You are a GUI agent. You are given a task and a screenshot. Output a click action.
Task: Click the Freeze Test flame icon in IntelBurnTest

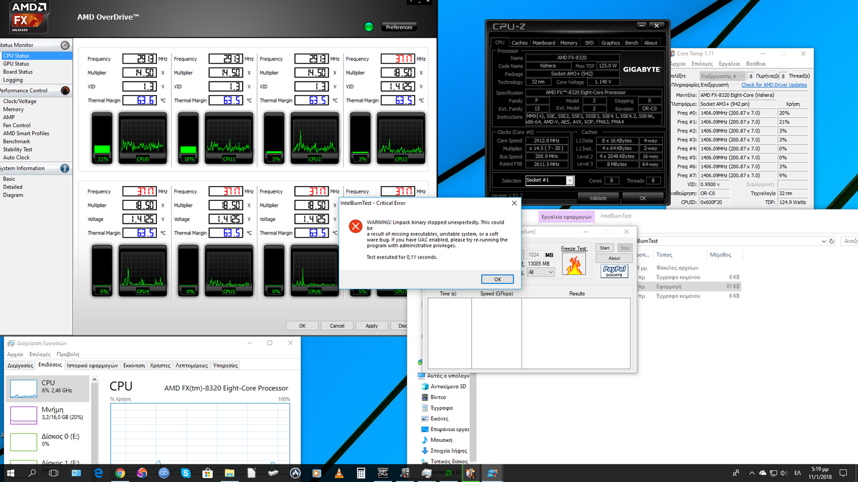coord(572,264)
